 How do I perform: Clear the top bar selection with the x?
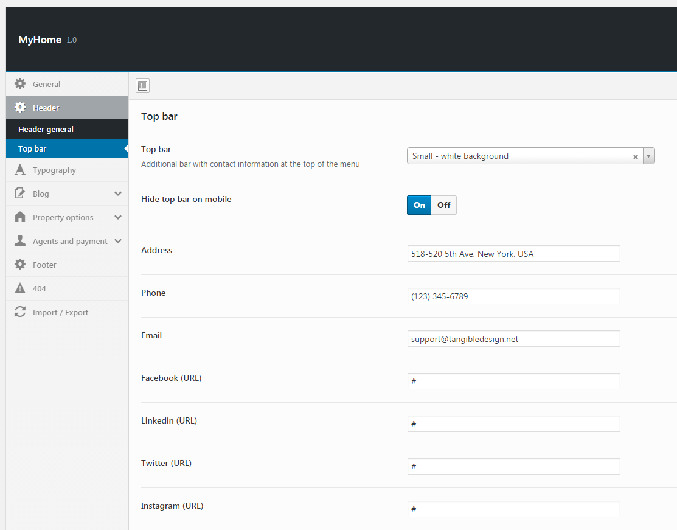pos(636,157)
